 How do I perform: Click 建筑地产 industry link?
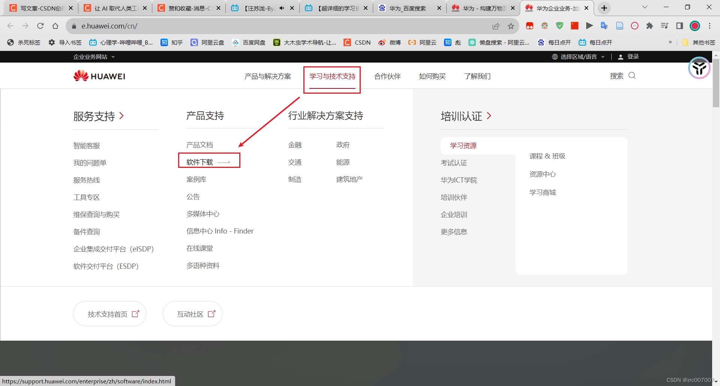[349, 179]
